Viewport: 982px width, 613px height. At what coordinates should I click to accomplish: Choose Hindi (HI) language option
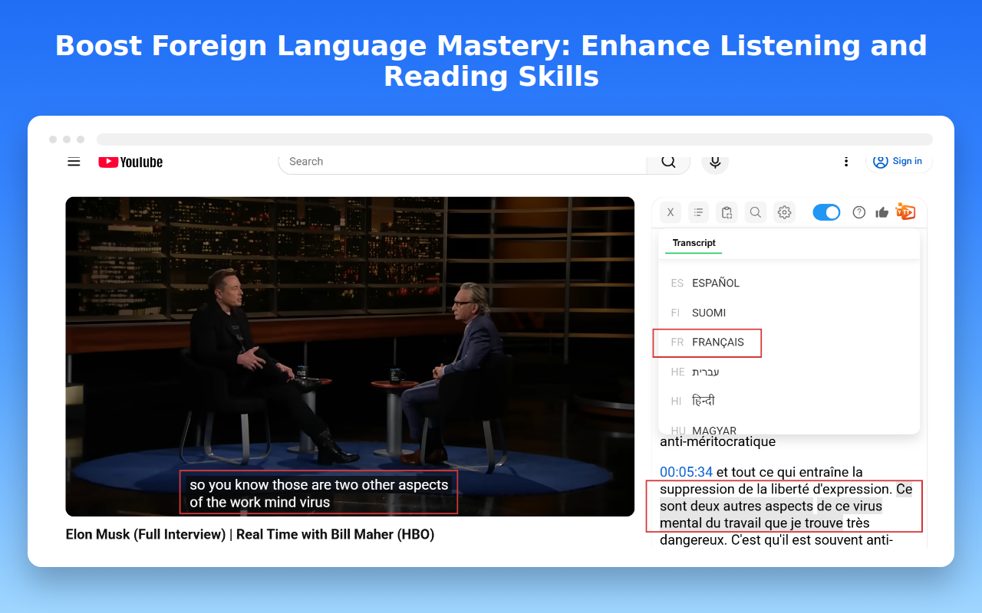[789, 401]
